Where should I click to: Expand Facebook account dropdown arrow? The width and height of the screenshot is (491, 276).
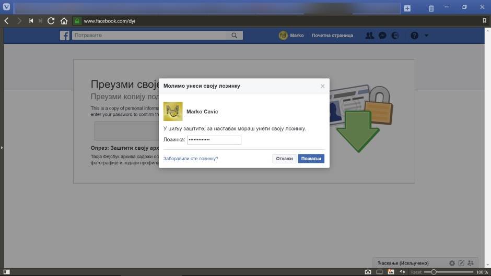(426, 35)
